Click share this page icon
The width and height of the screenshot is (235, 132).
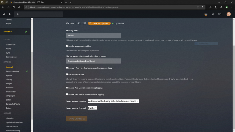tap(221, 7)
